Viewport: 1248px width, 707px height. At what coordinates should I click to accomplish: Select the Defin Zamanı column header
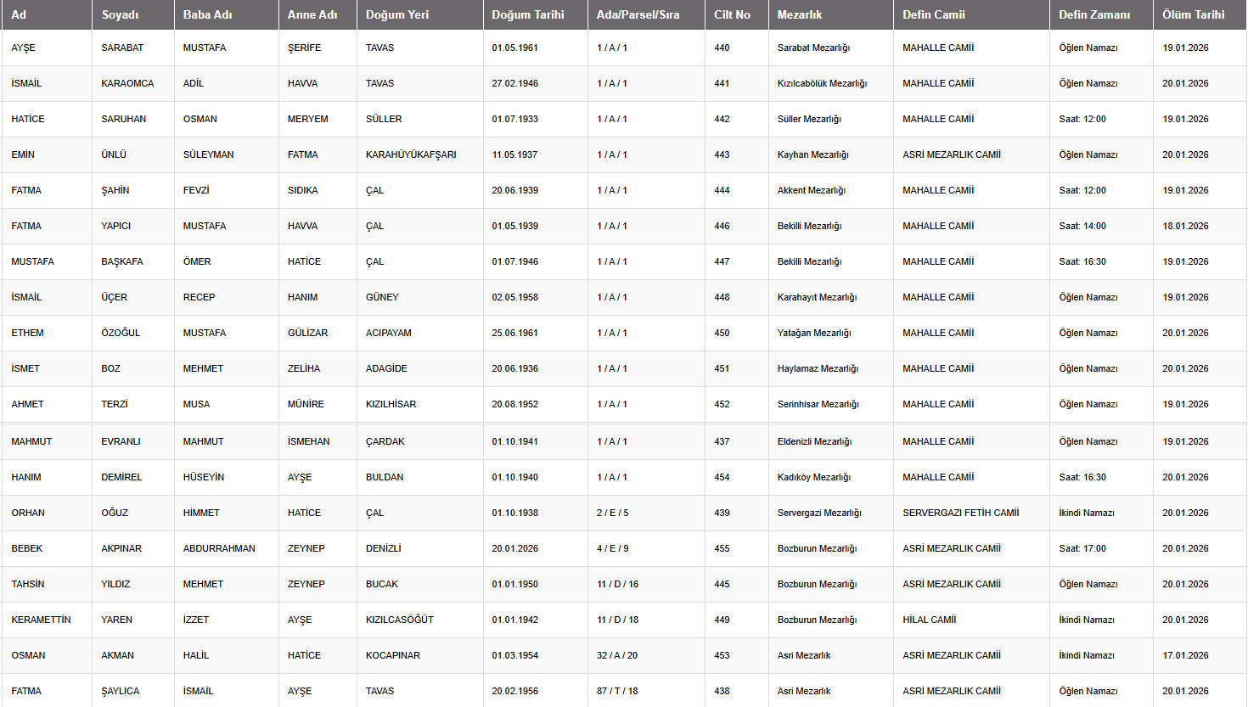coord(1094,14)
